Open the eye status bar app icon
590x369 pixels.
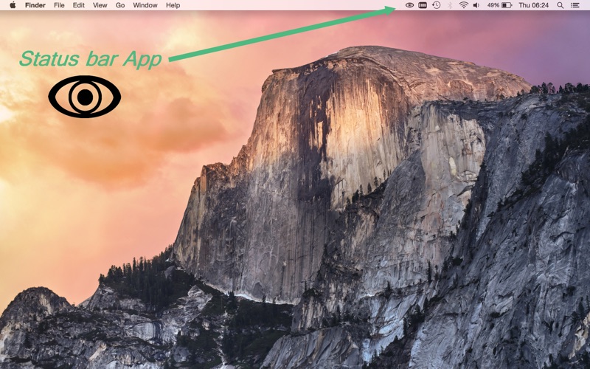point(409,5)
